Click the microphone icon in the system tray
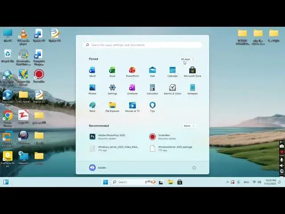 (239, 182)
